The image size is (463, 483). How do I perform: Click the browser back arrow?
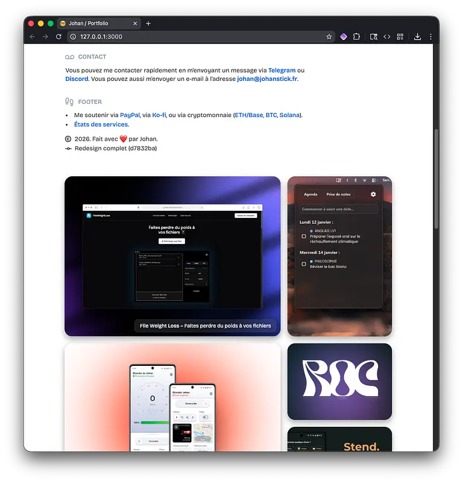(33, 37)
